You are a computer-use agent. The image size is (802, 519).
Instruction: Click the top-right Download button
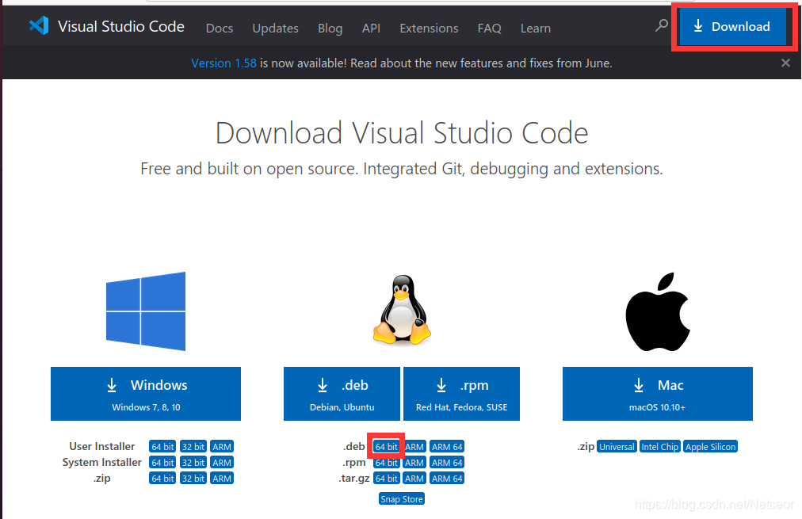pos(732,27)
